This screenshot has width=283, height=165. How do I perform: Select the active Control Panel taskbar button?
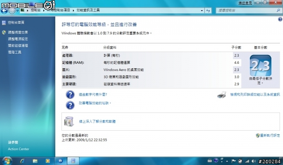73,161
